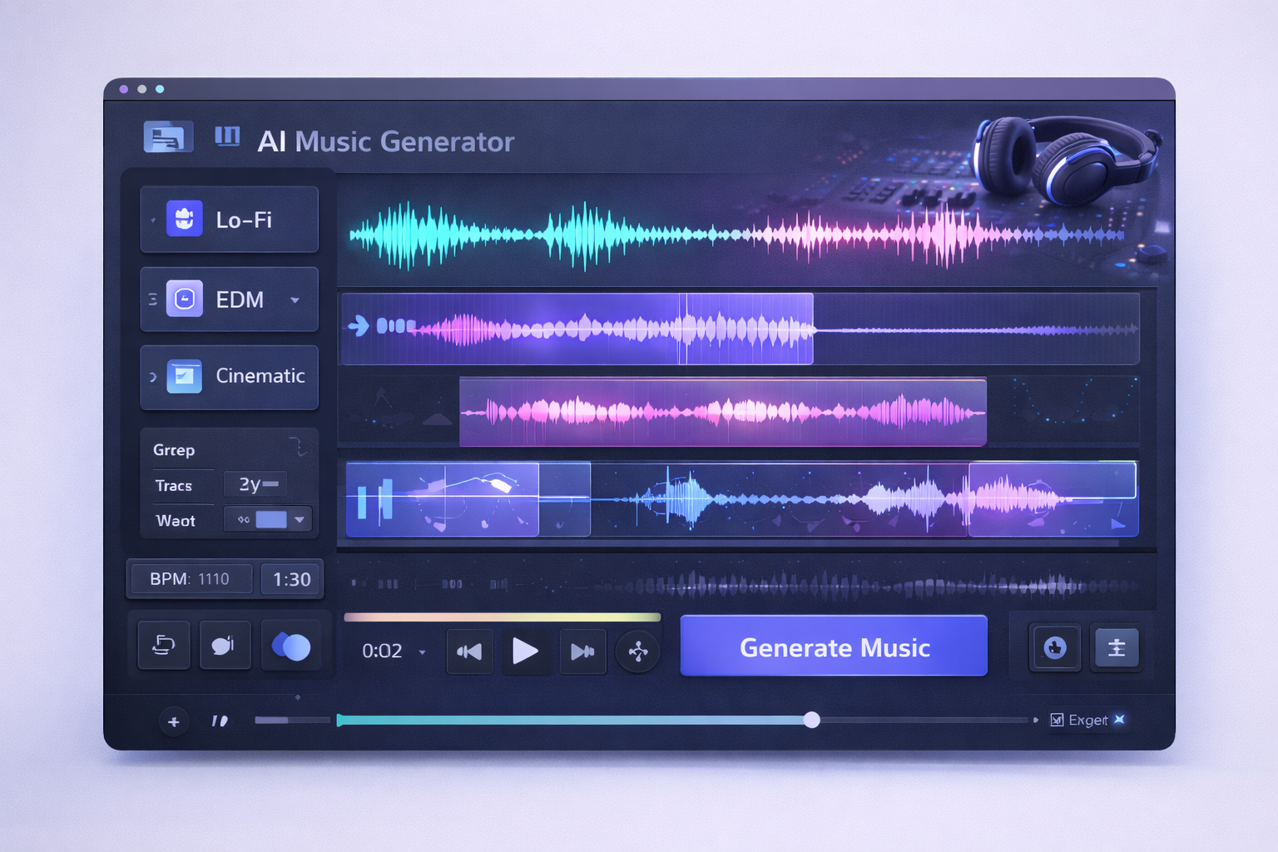The width and height of the screenshot is (1278, 852).
Task: Click the Tracs value field 2y
Action: pyautogui.click(x=255, y=484)
